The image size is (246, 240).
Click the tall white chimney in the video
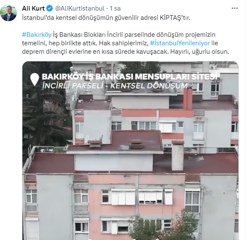[x=178, y=155]
